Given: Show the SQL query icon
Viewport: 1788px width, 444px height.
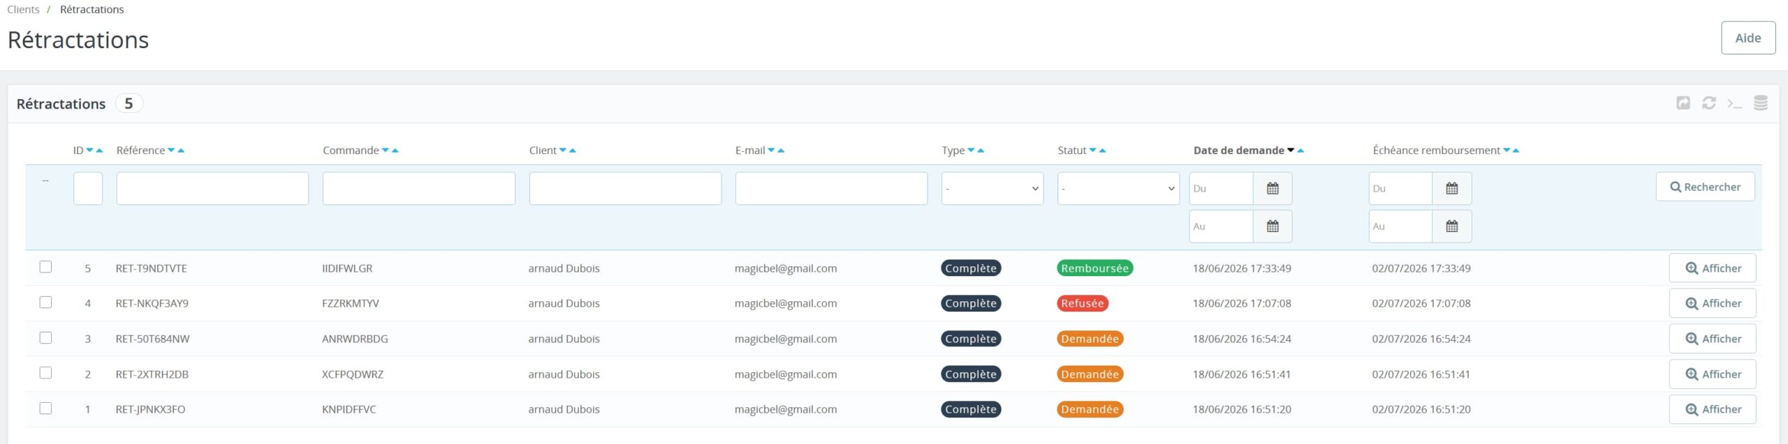Looking at the screenshot, I should click(x=1735, y=103).
